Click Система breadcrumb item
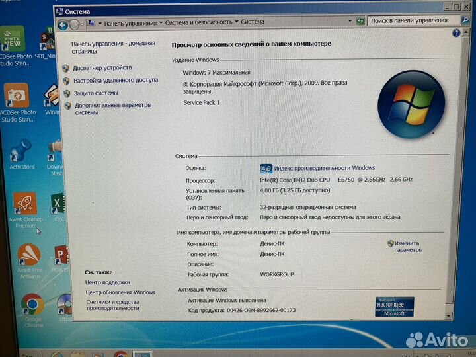This screenshot has height=357, width=476. [253, 22]
